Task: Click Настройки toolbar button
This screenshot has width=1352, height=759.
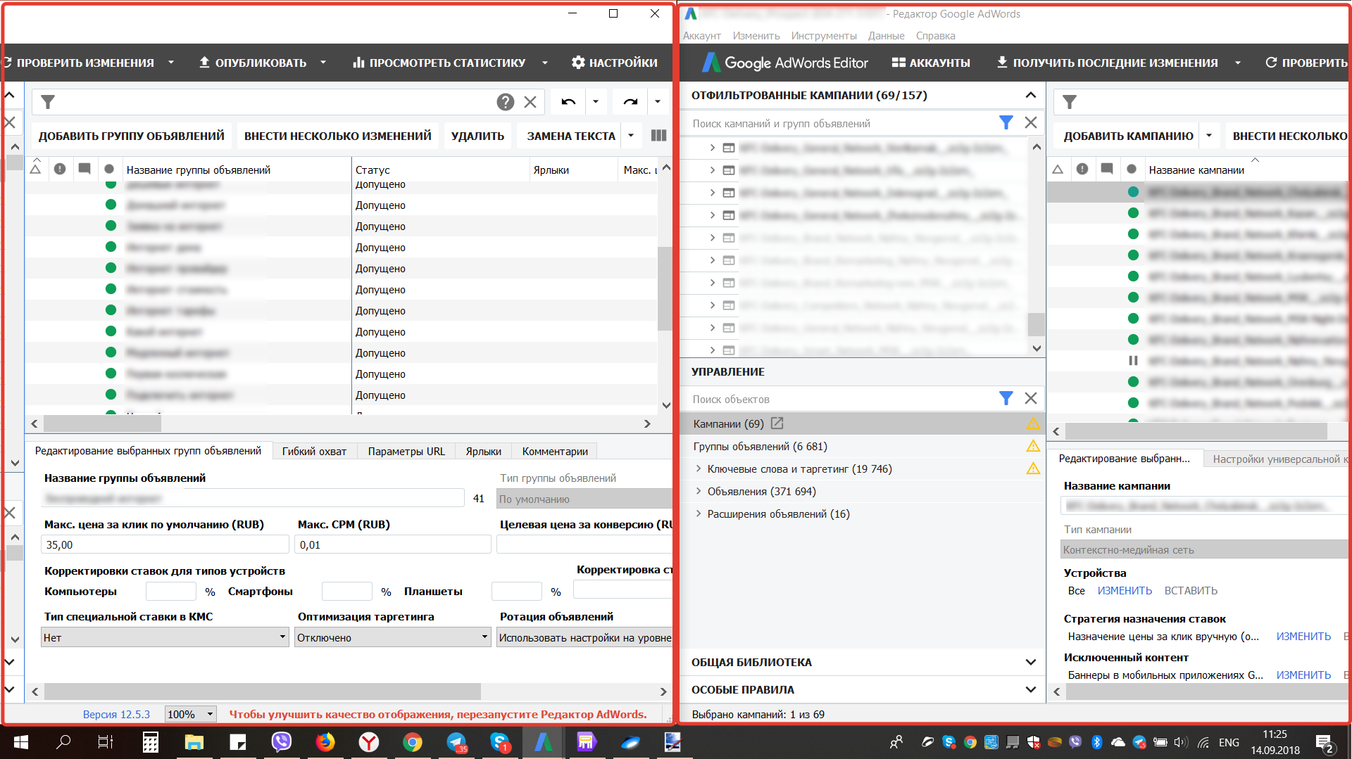Action: [615, 63]
